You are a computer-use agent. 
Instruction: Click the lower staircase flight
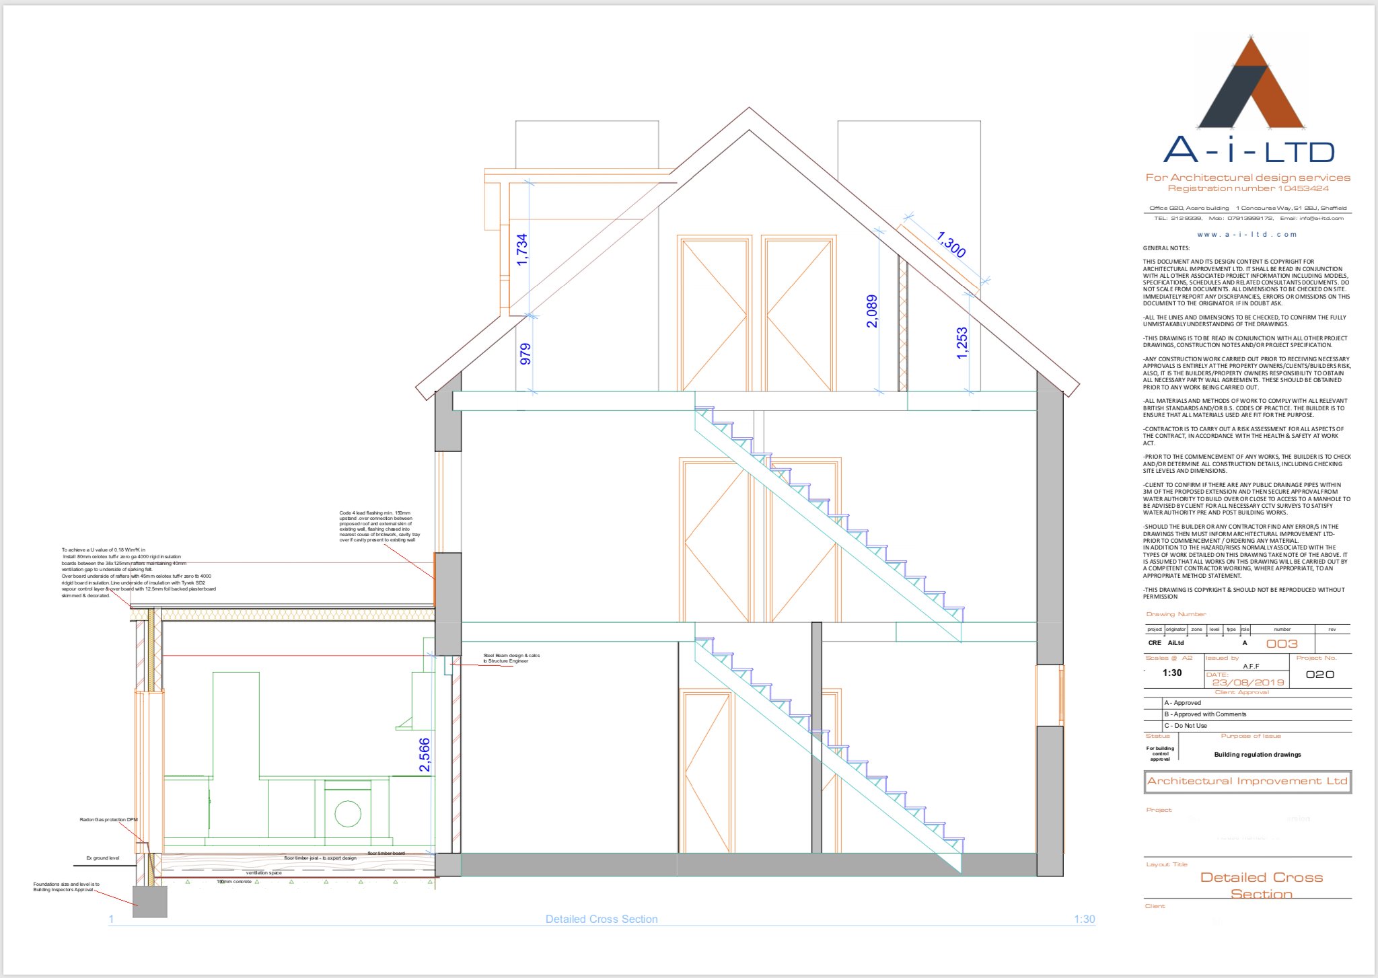click(829, 755)
